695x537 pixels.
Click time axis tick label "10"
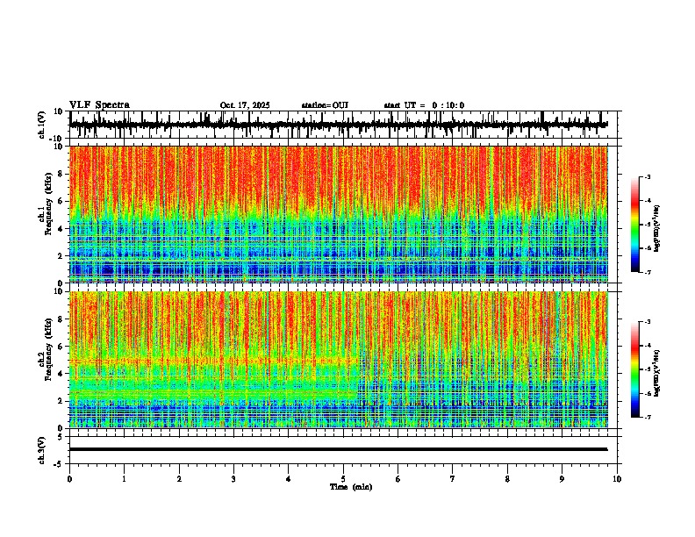coord(617,479)
